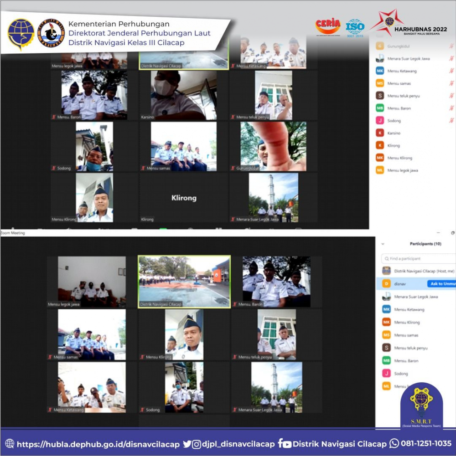Click Karsino's red K avatar
Screen dimensions: 456x456
pyautogui.click(x=380, y=133)
